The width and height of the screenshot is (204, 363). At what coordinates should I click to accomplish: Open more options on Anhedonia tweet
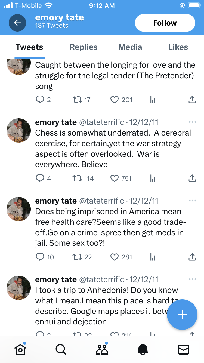192,279
